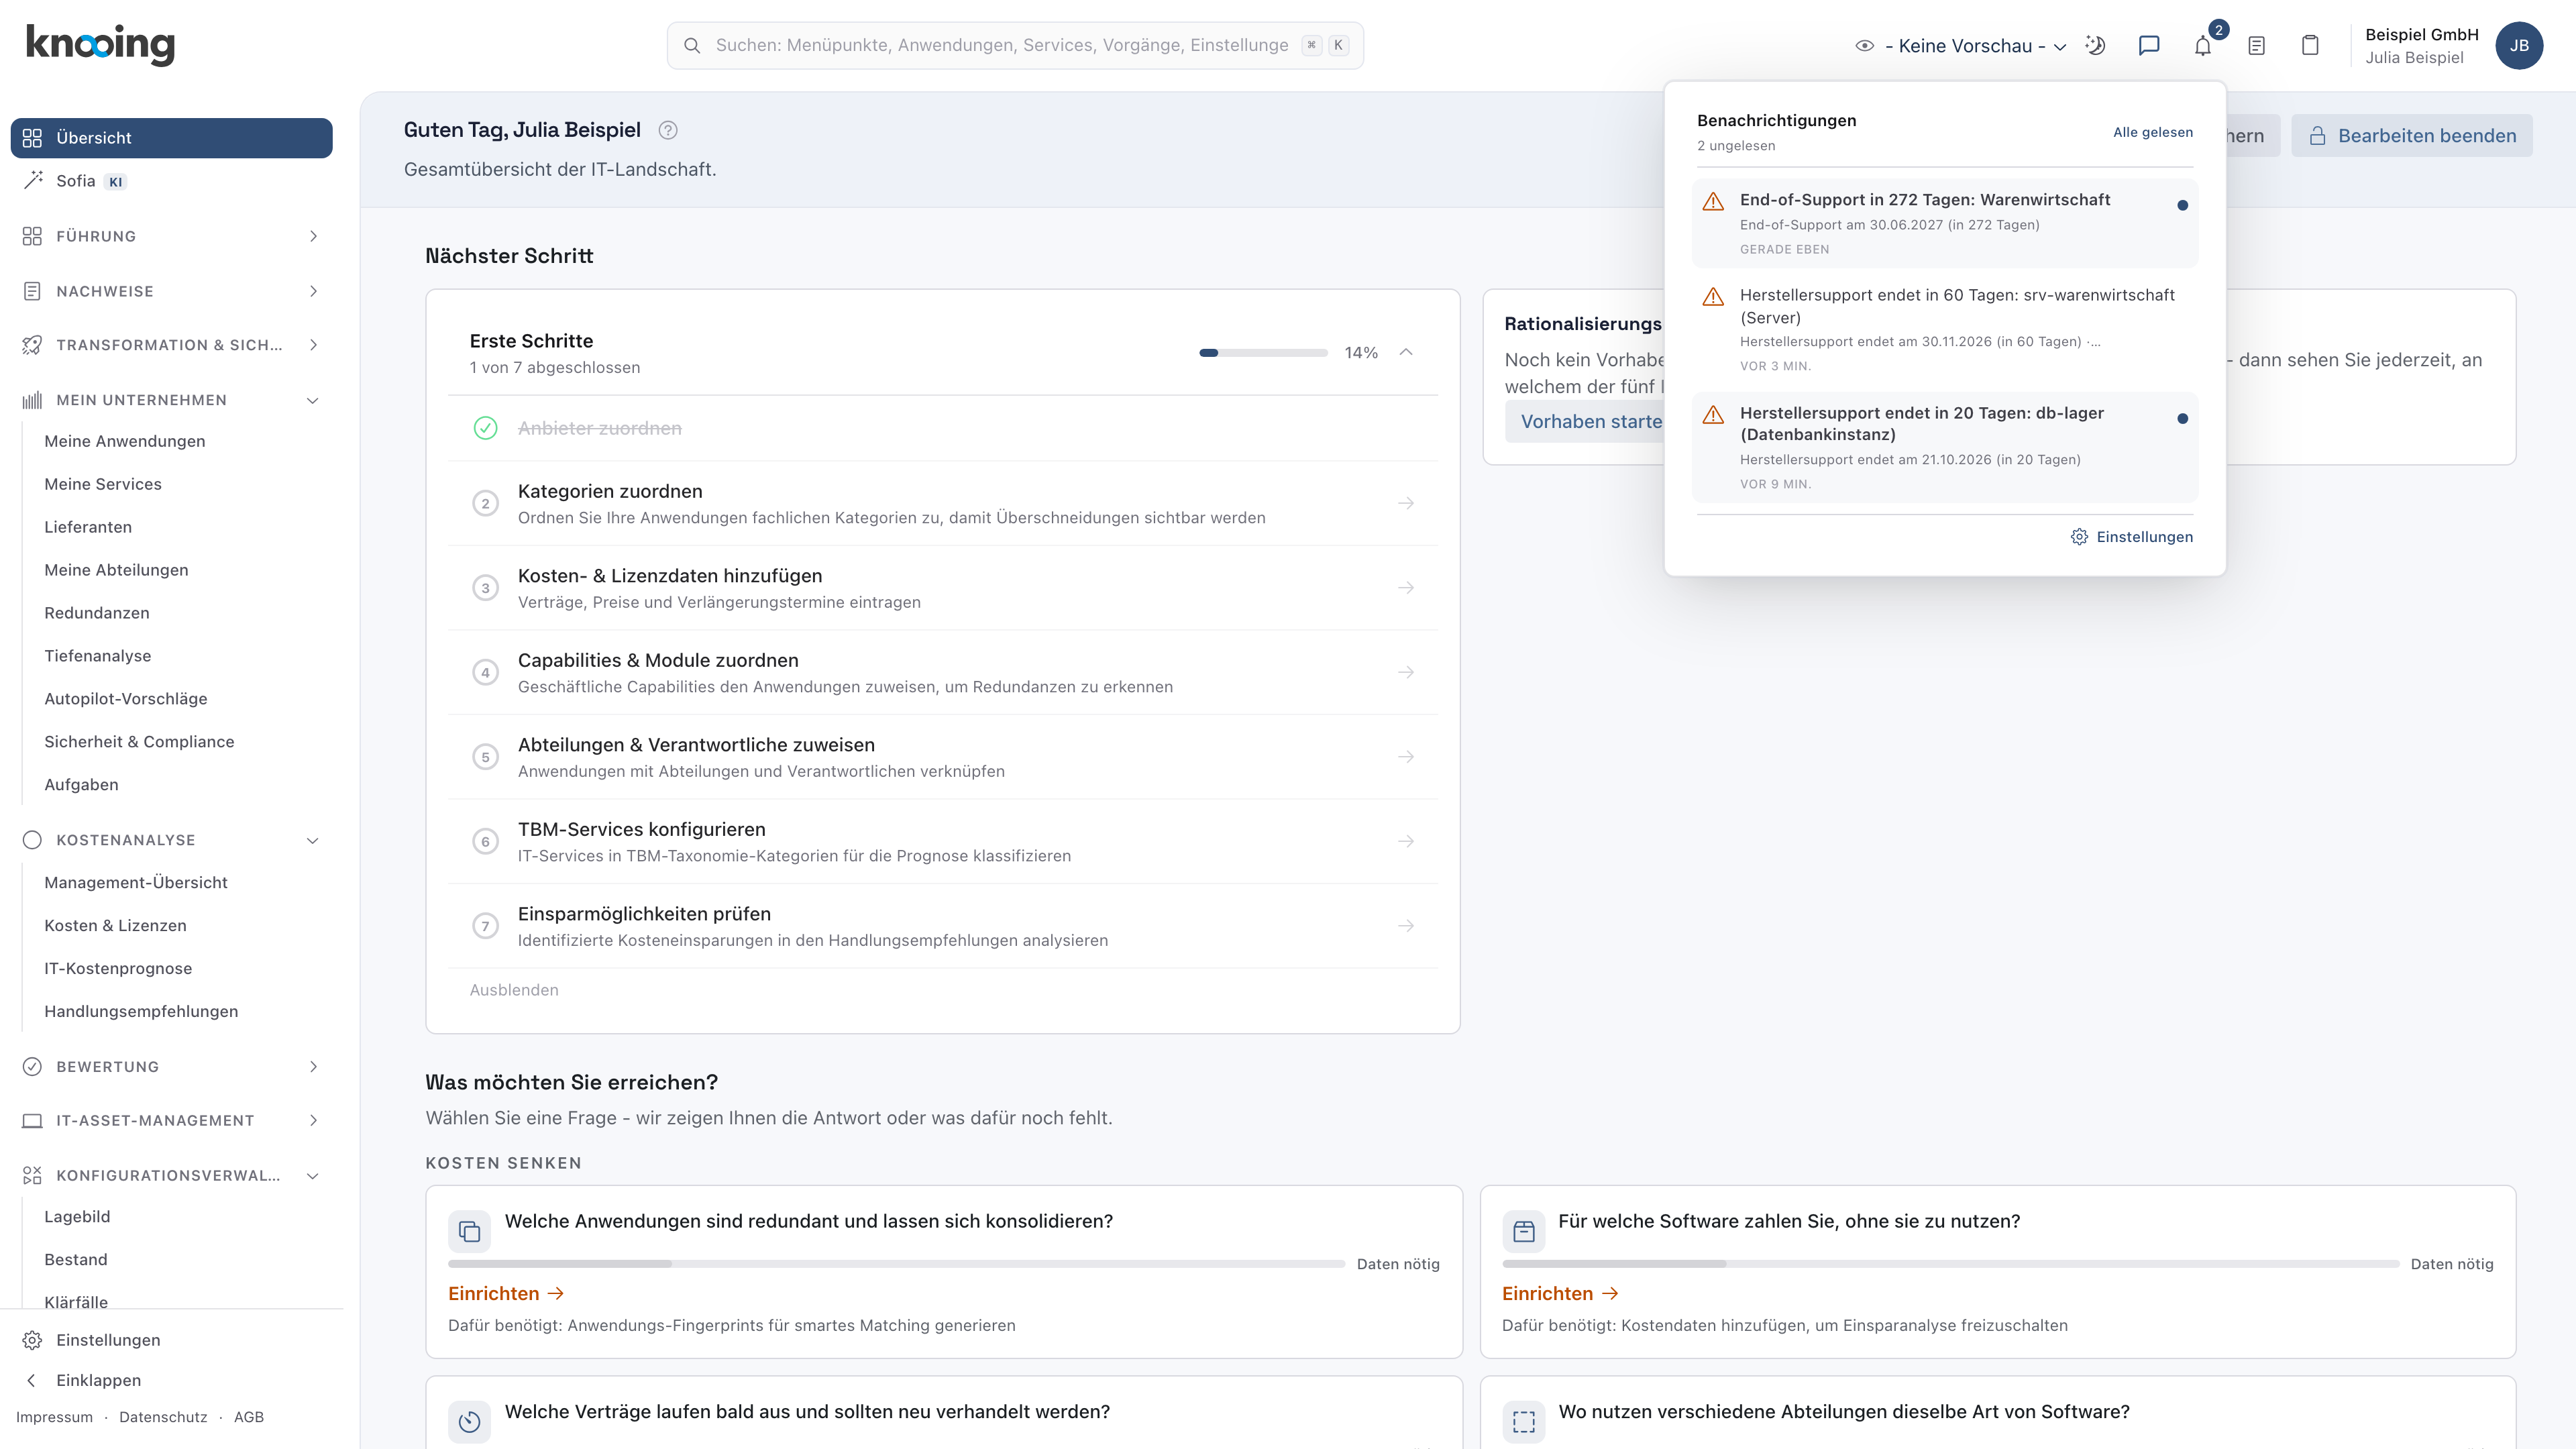Toggle dark mode moon icon
2576x1449 pixels.
click(2095, 45)
